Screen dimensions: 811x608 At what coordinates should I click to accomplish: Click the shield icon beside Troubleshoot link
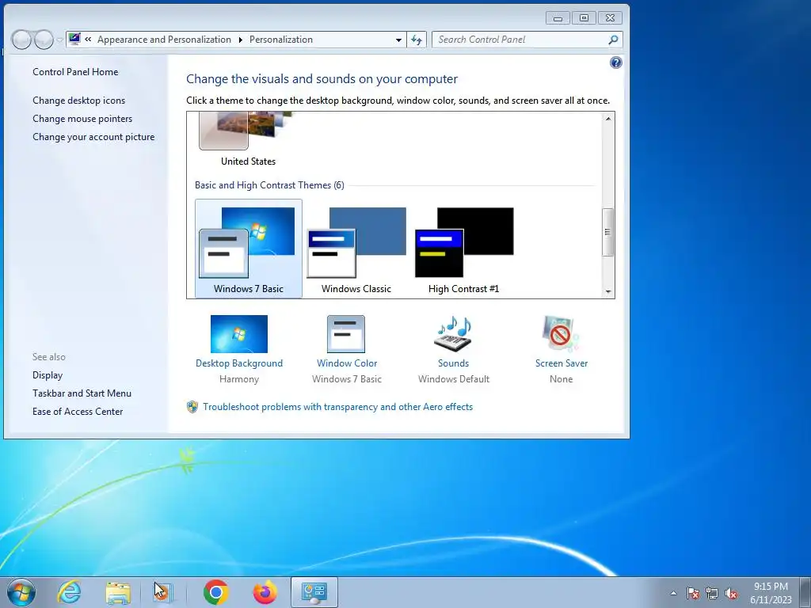[192, 407]
